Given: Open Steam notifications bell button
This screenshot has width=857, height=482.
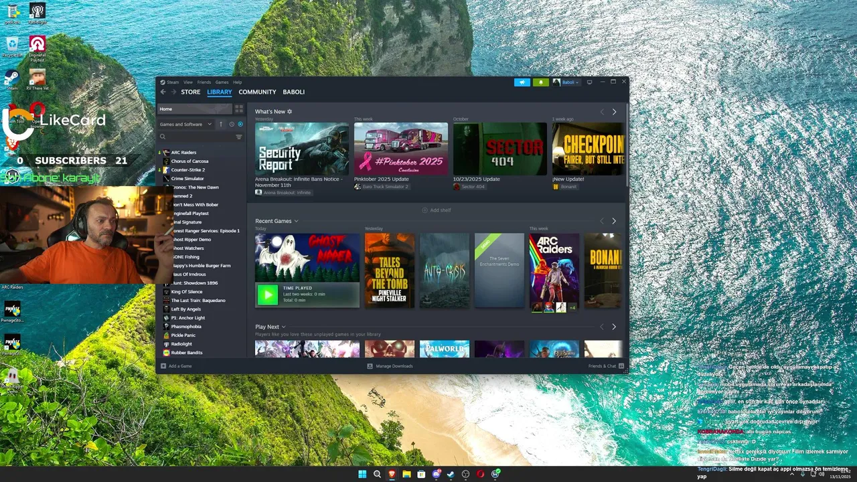Looking at the screenshot, I should click(541, 82).
